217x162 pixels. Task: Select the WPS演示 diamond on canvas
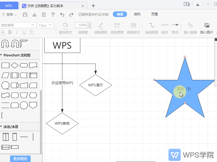click(x=95, y=85)
